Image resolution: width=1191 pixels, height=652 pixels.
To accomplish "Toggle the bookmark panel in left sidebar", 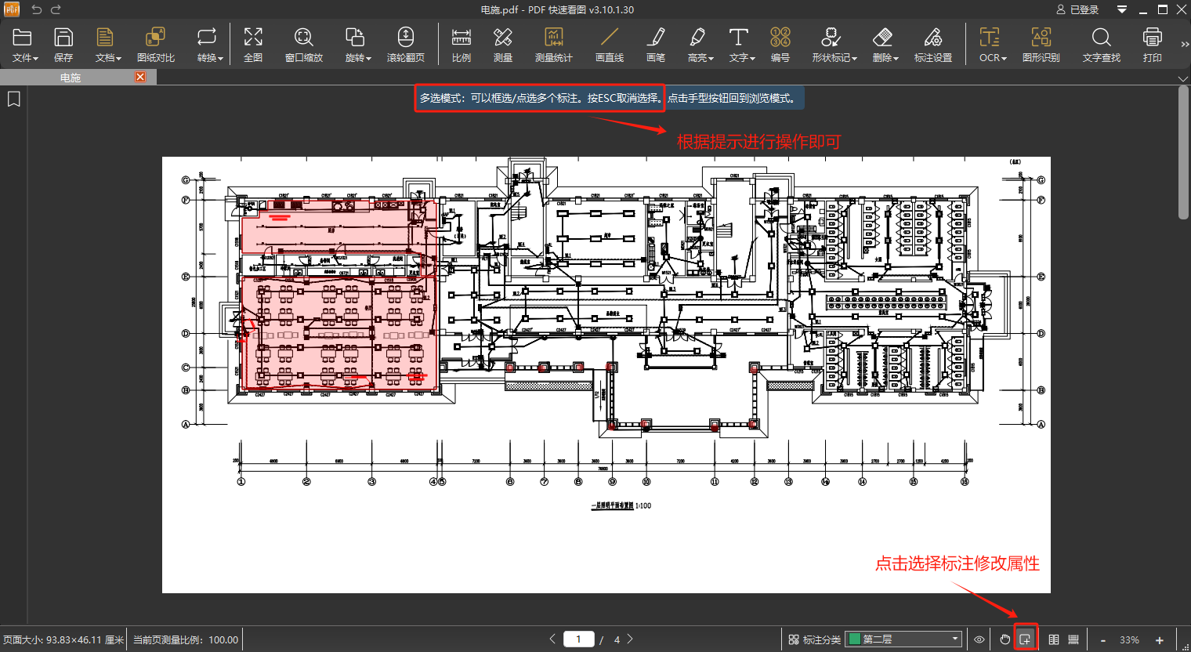I will (x=13, y=100).
